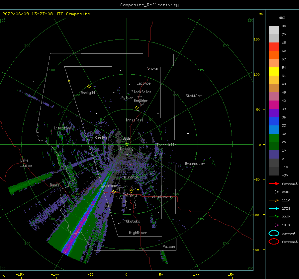Click the Innisfail city label

pos(134,120)
